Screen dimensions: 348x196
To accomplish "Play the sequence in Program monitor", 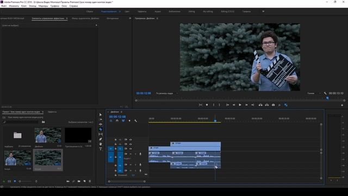I will click(x=240, y=105).
